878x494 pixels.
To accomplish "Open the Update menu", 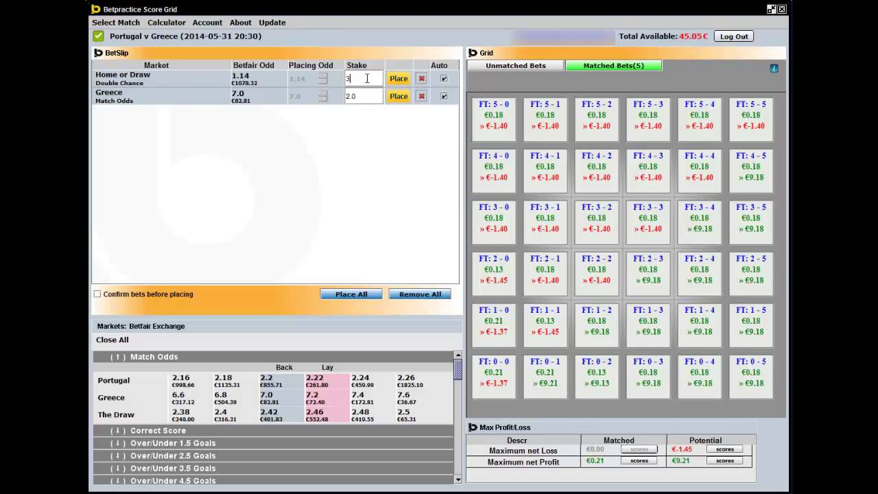I will tap(272, 23).
